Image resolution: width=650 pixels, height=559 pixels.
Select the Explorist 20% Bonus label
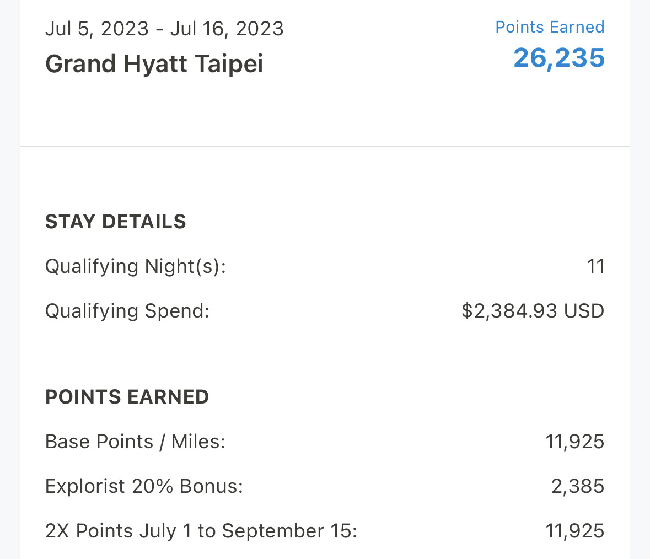click(x=144, y=486)
